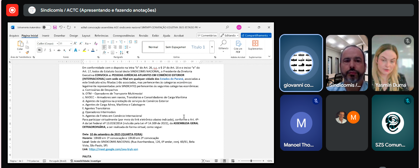The image size is (420, 168).
Task: Toggle the Salvamento Automático switch
Action: point(46,27)
